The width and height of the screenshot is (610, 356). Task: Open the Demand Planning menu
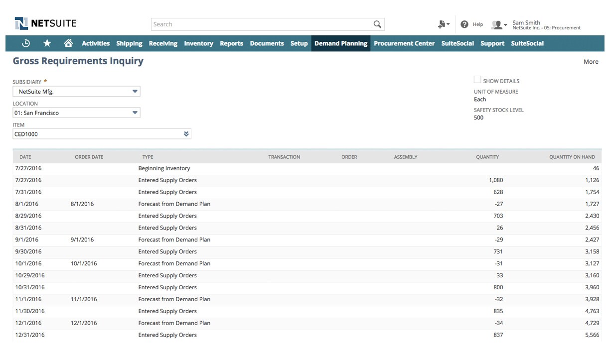tap(341, 43)
